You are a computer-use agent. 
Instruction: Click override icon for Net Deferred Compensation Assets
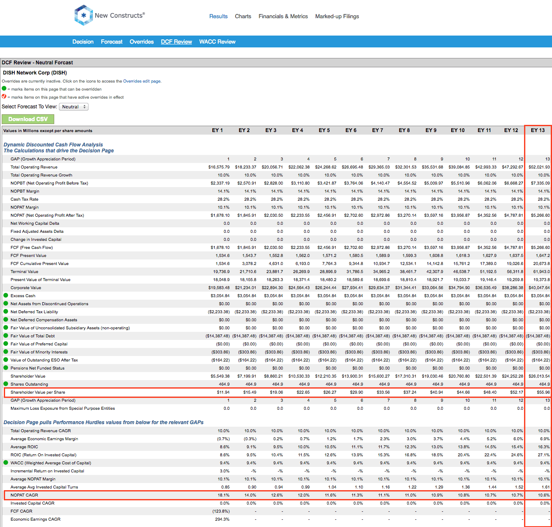6,320
